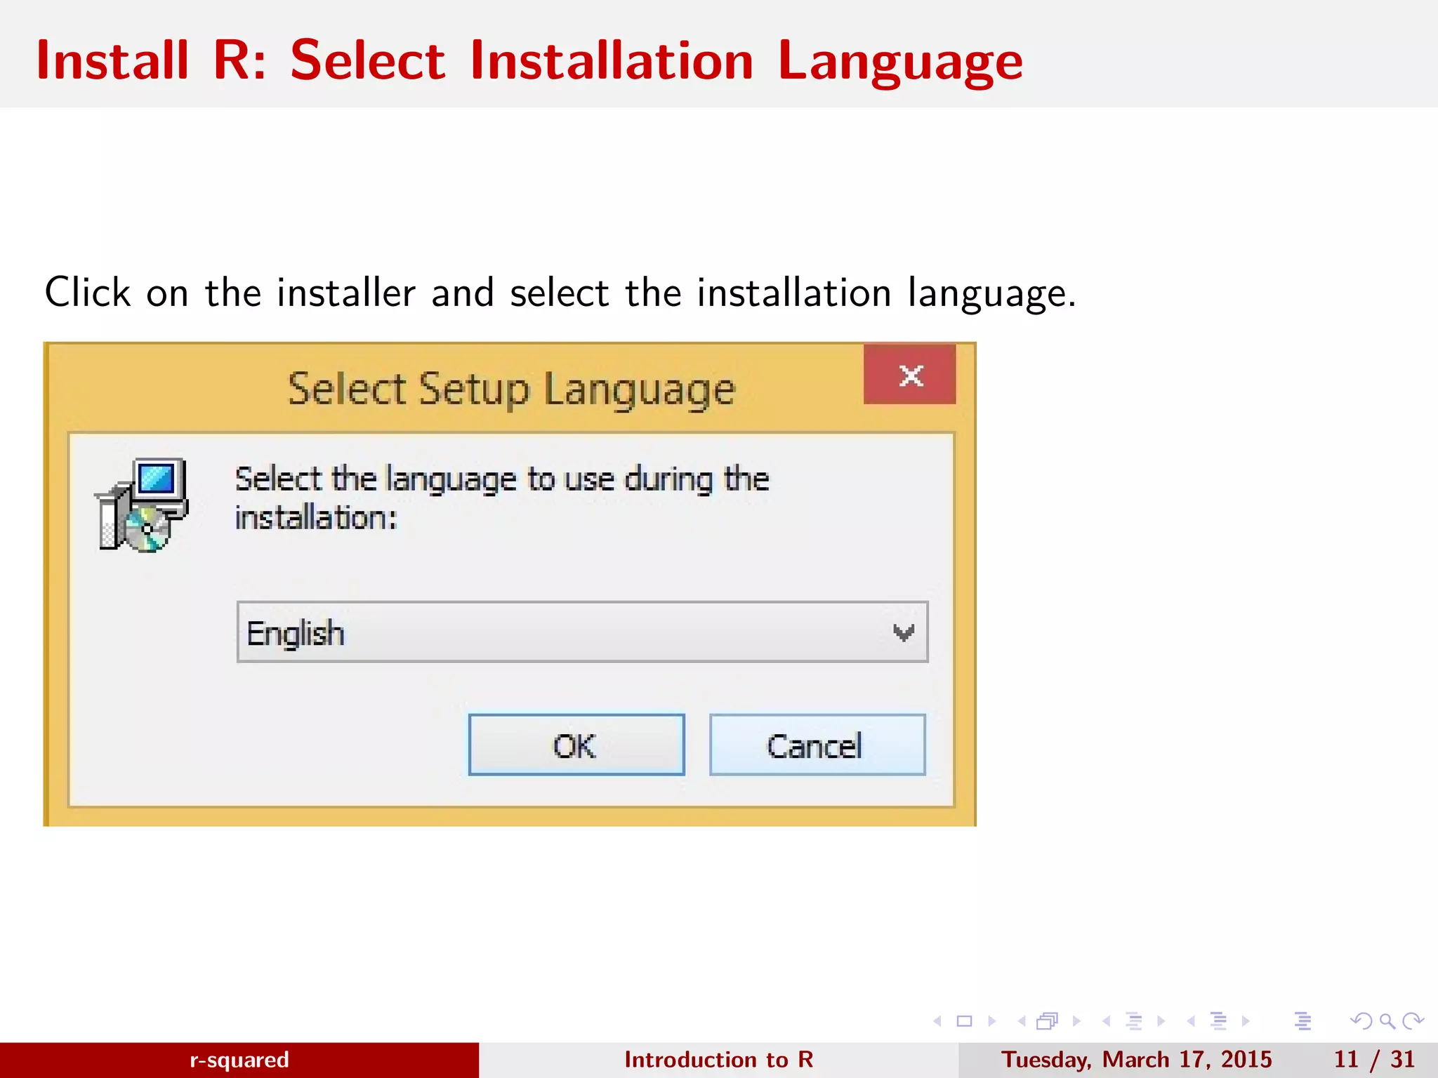The image size is (1438, 1078).
Task: Click previous subsection arrow in navigation bar
Action: tap(1106, 1021)
